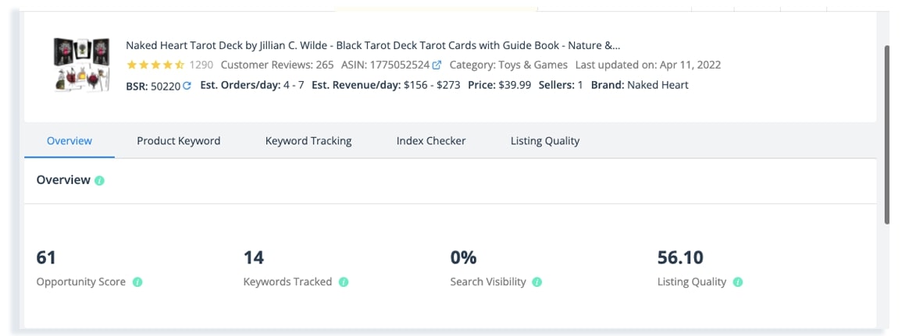This screenshot has width=909, height=336.
Task: Select the Overview tab
Action: [70, 140]
